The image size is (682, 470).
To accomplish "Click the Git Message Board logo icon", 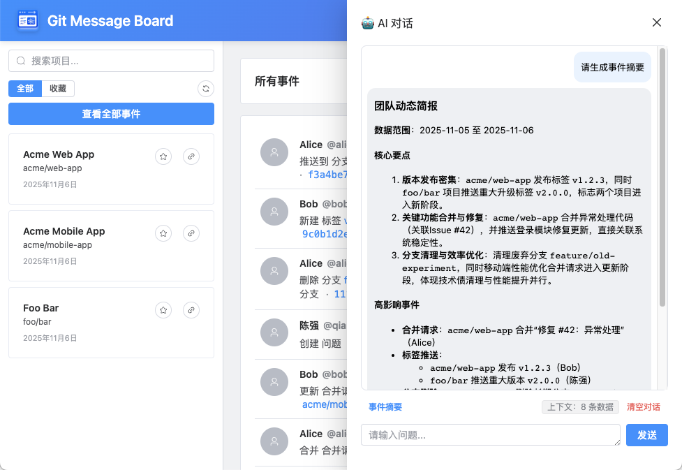I will click(x=29, y=21).
